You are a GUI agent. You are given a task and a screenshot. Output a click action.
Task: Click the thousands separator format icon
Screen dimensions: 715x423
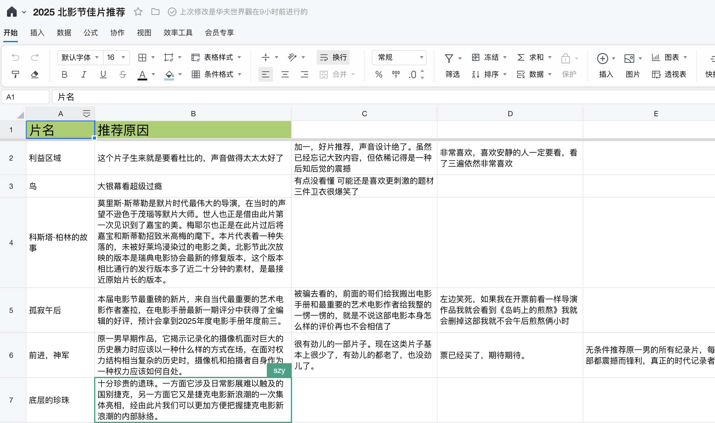click(396, 74)
